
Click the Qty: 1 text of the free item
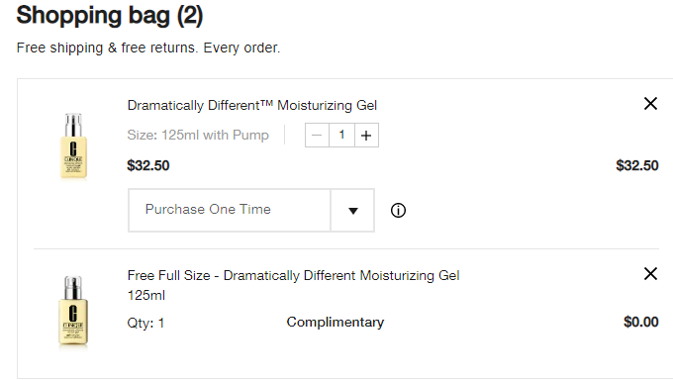coord(145,323)
